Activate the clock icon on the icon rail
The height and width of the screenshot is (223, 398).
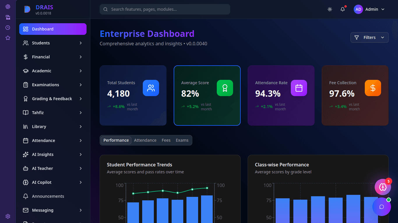coord(8,27)
